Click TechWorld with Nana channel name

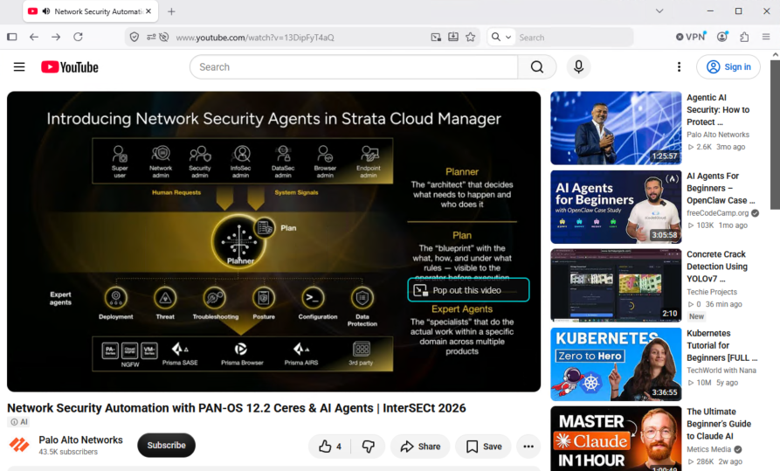(x=721, y=371)
